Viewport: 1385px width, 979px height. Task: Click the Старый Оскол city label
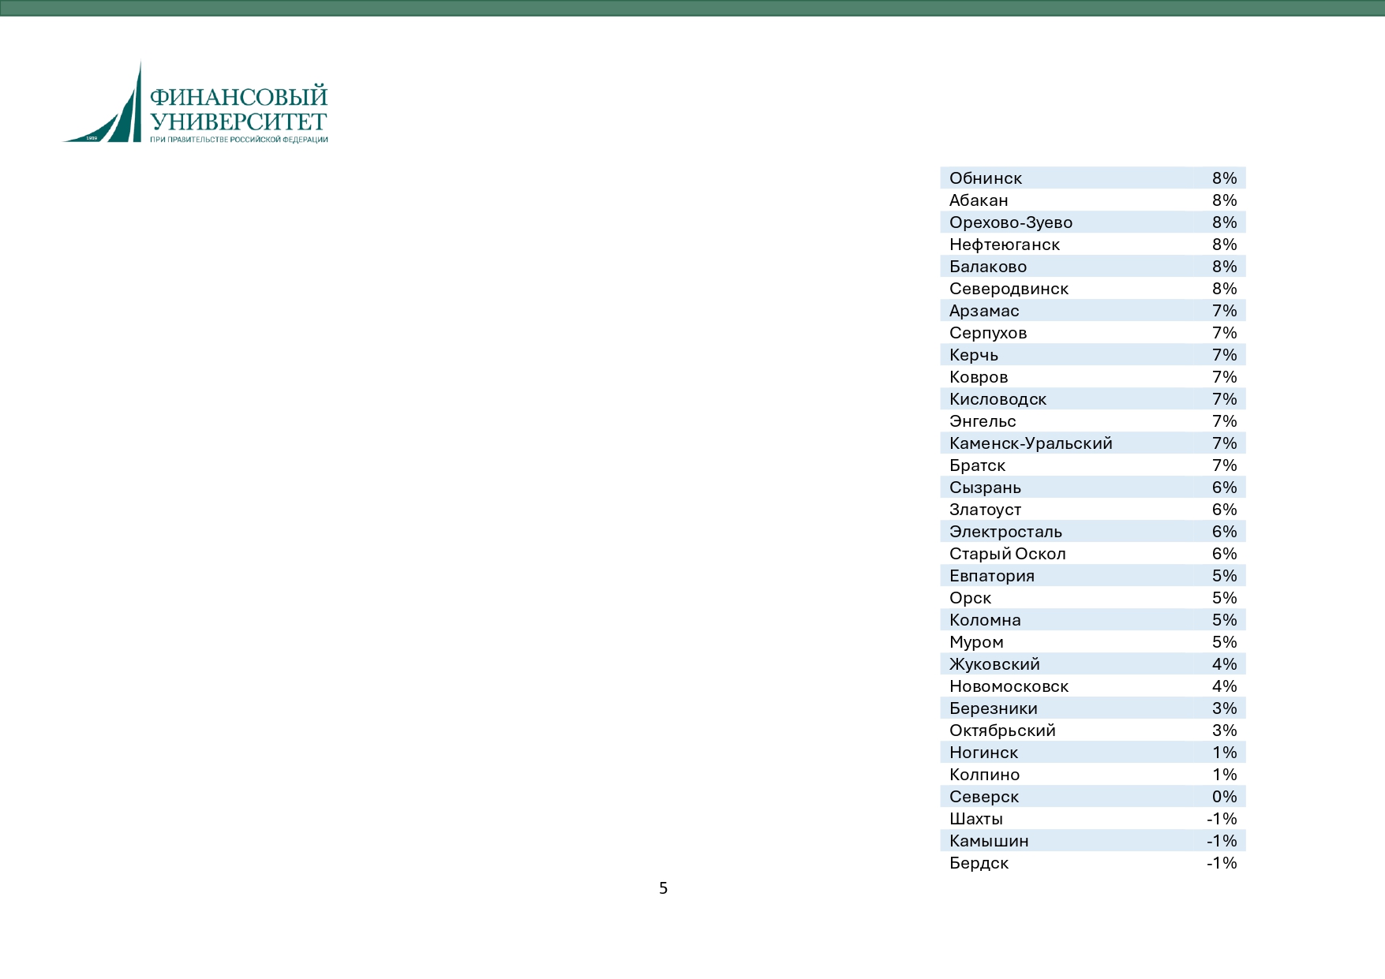(x=1007, y=554)
